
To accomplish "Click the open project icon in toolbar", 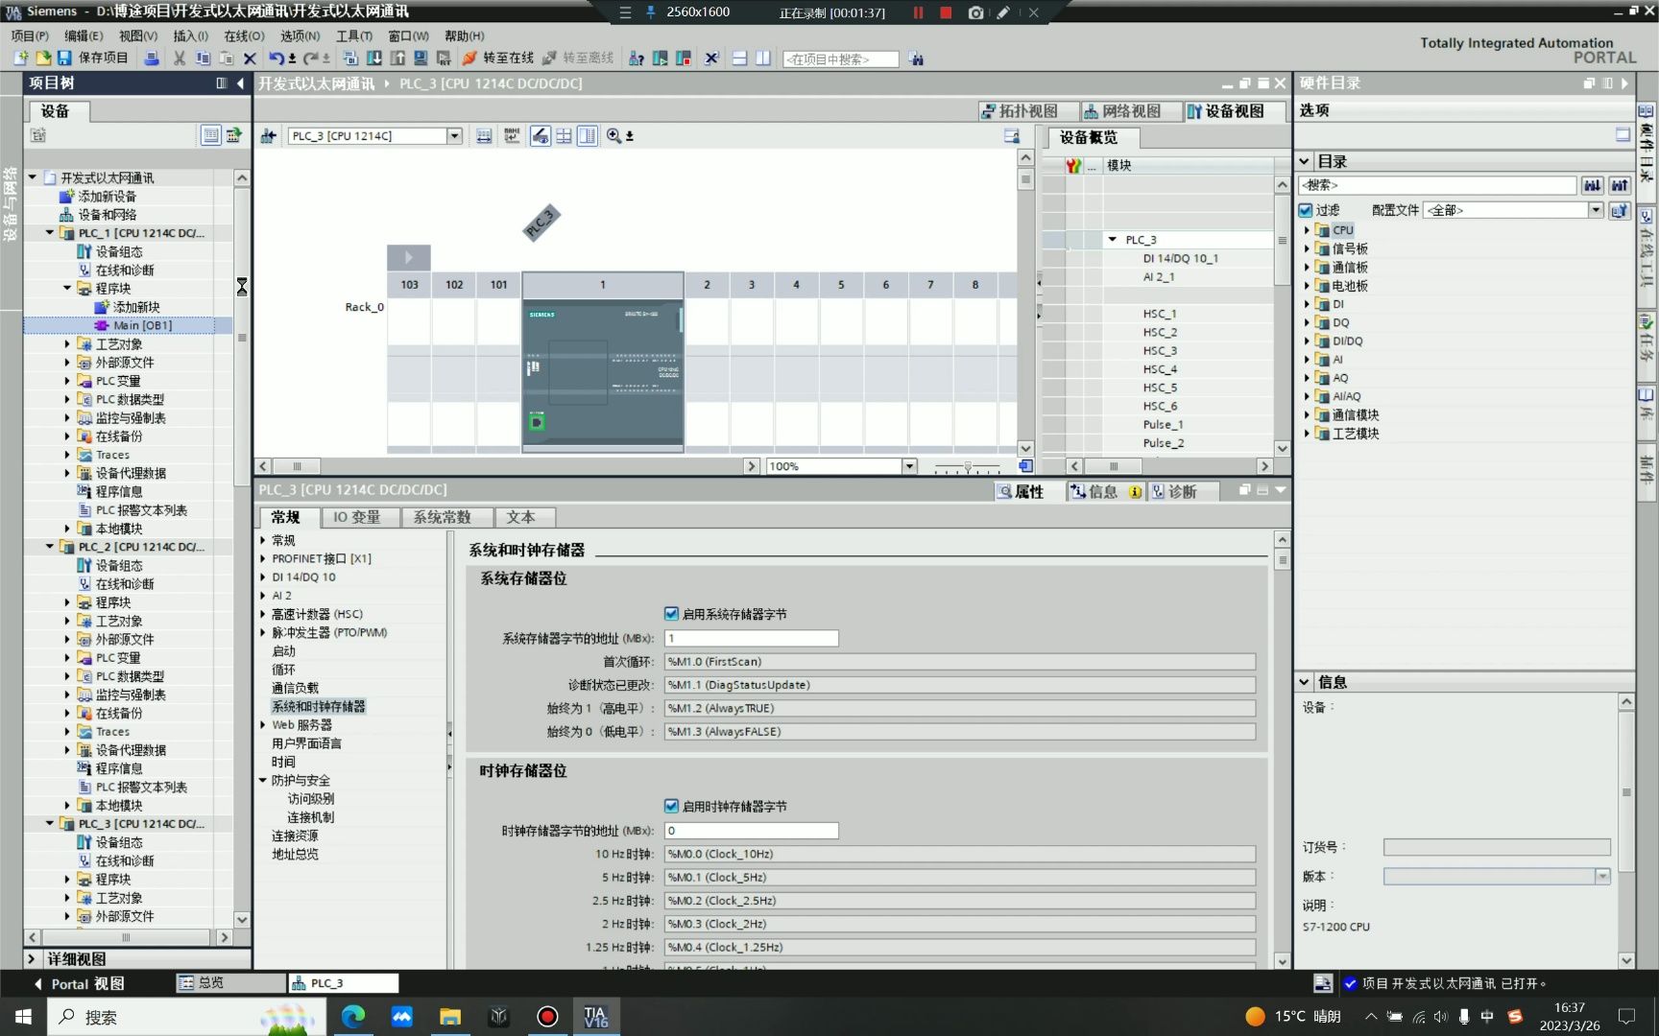I will pyautogui.click(x=42, y=59).
